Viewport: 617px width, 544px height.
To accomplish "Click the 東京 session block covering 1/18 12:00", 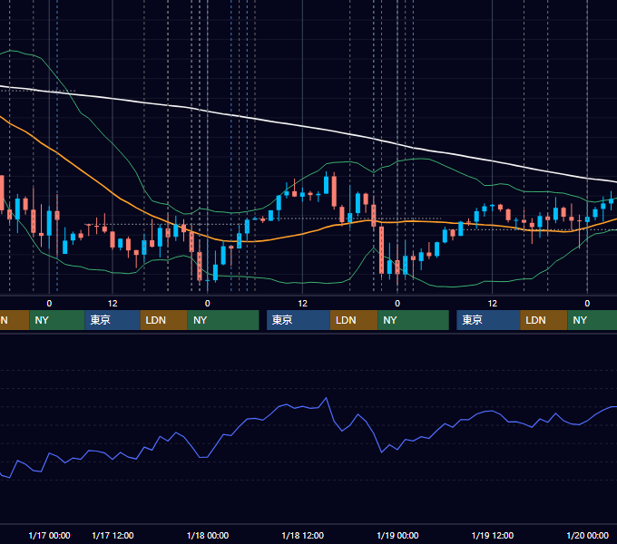I will [299, 320].
